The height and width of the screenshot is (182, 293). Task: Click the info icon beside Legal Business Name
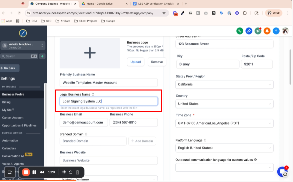93,94
